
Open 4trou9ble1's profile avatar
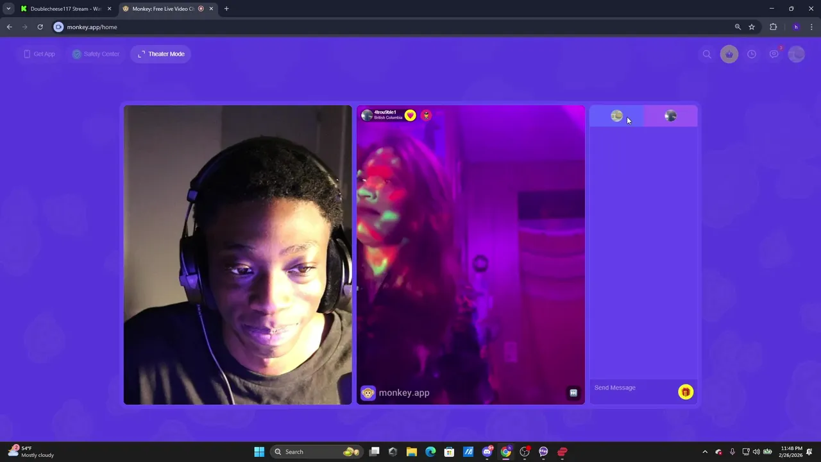367,115
